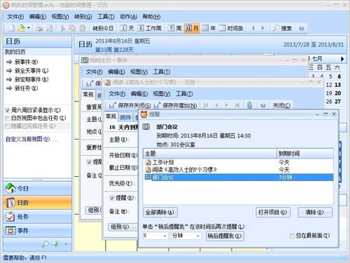
Task: Open 搜索 search in main toolbar
Action: (x=282, y=29)
